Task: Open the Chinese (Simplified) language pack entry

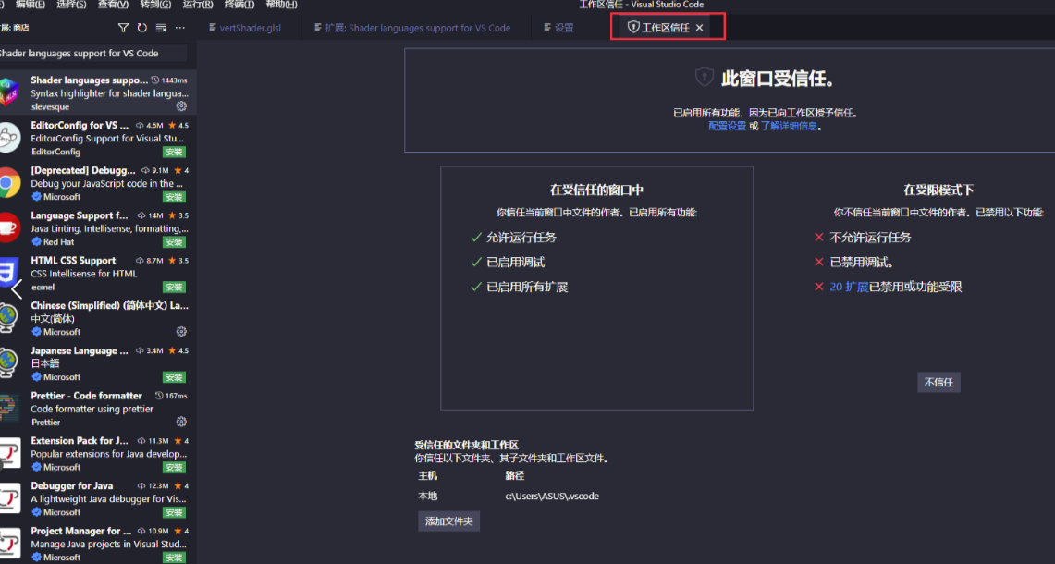Action: [x=98, y=318]
